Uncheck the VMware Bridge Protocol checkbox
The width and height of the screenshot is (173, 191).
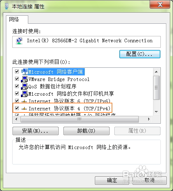point(17,79)
